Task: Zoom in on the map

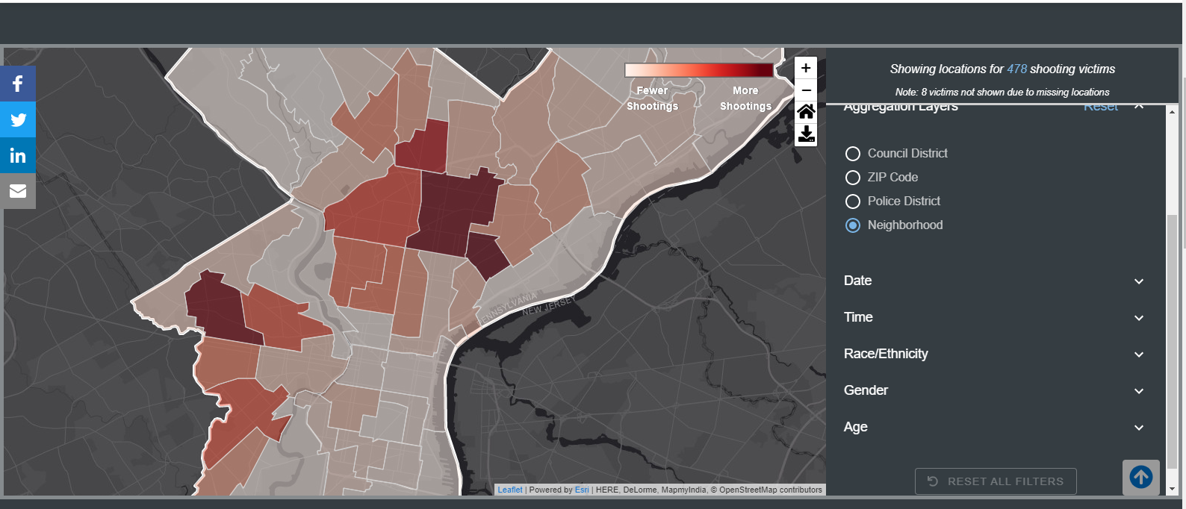Action: (x=806, y=68)
